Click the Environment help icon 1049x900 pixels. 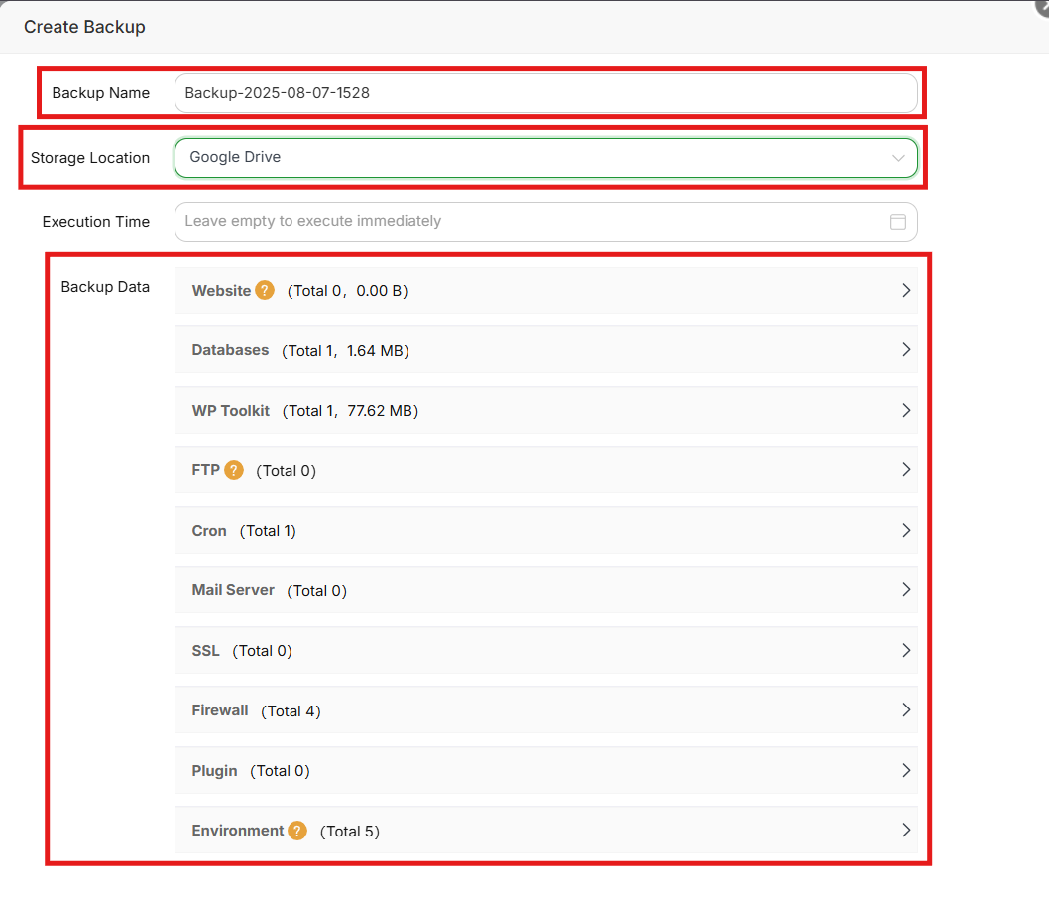click(x=296, y=830)
